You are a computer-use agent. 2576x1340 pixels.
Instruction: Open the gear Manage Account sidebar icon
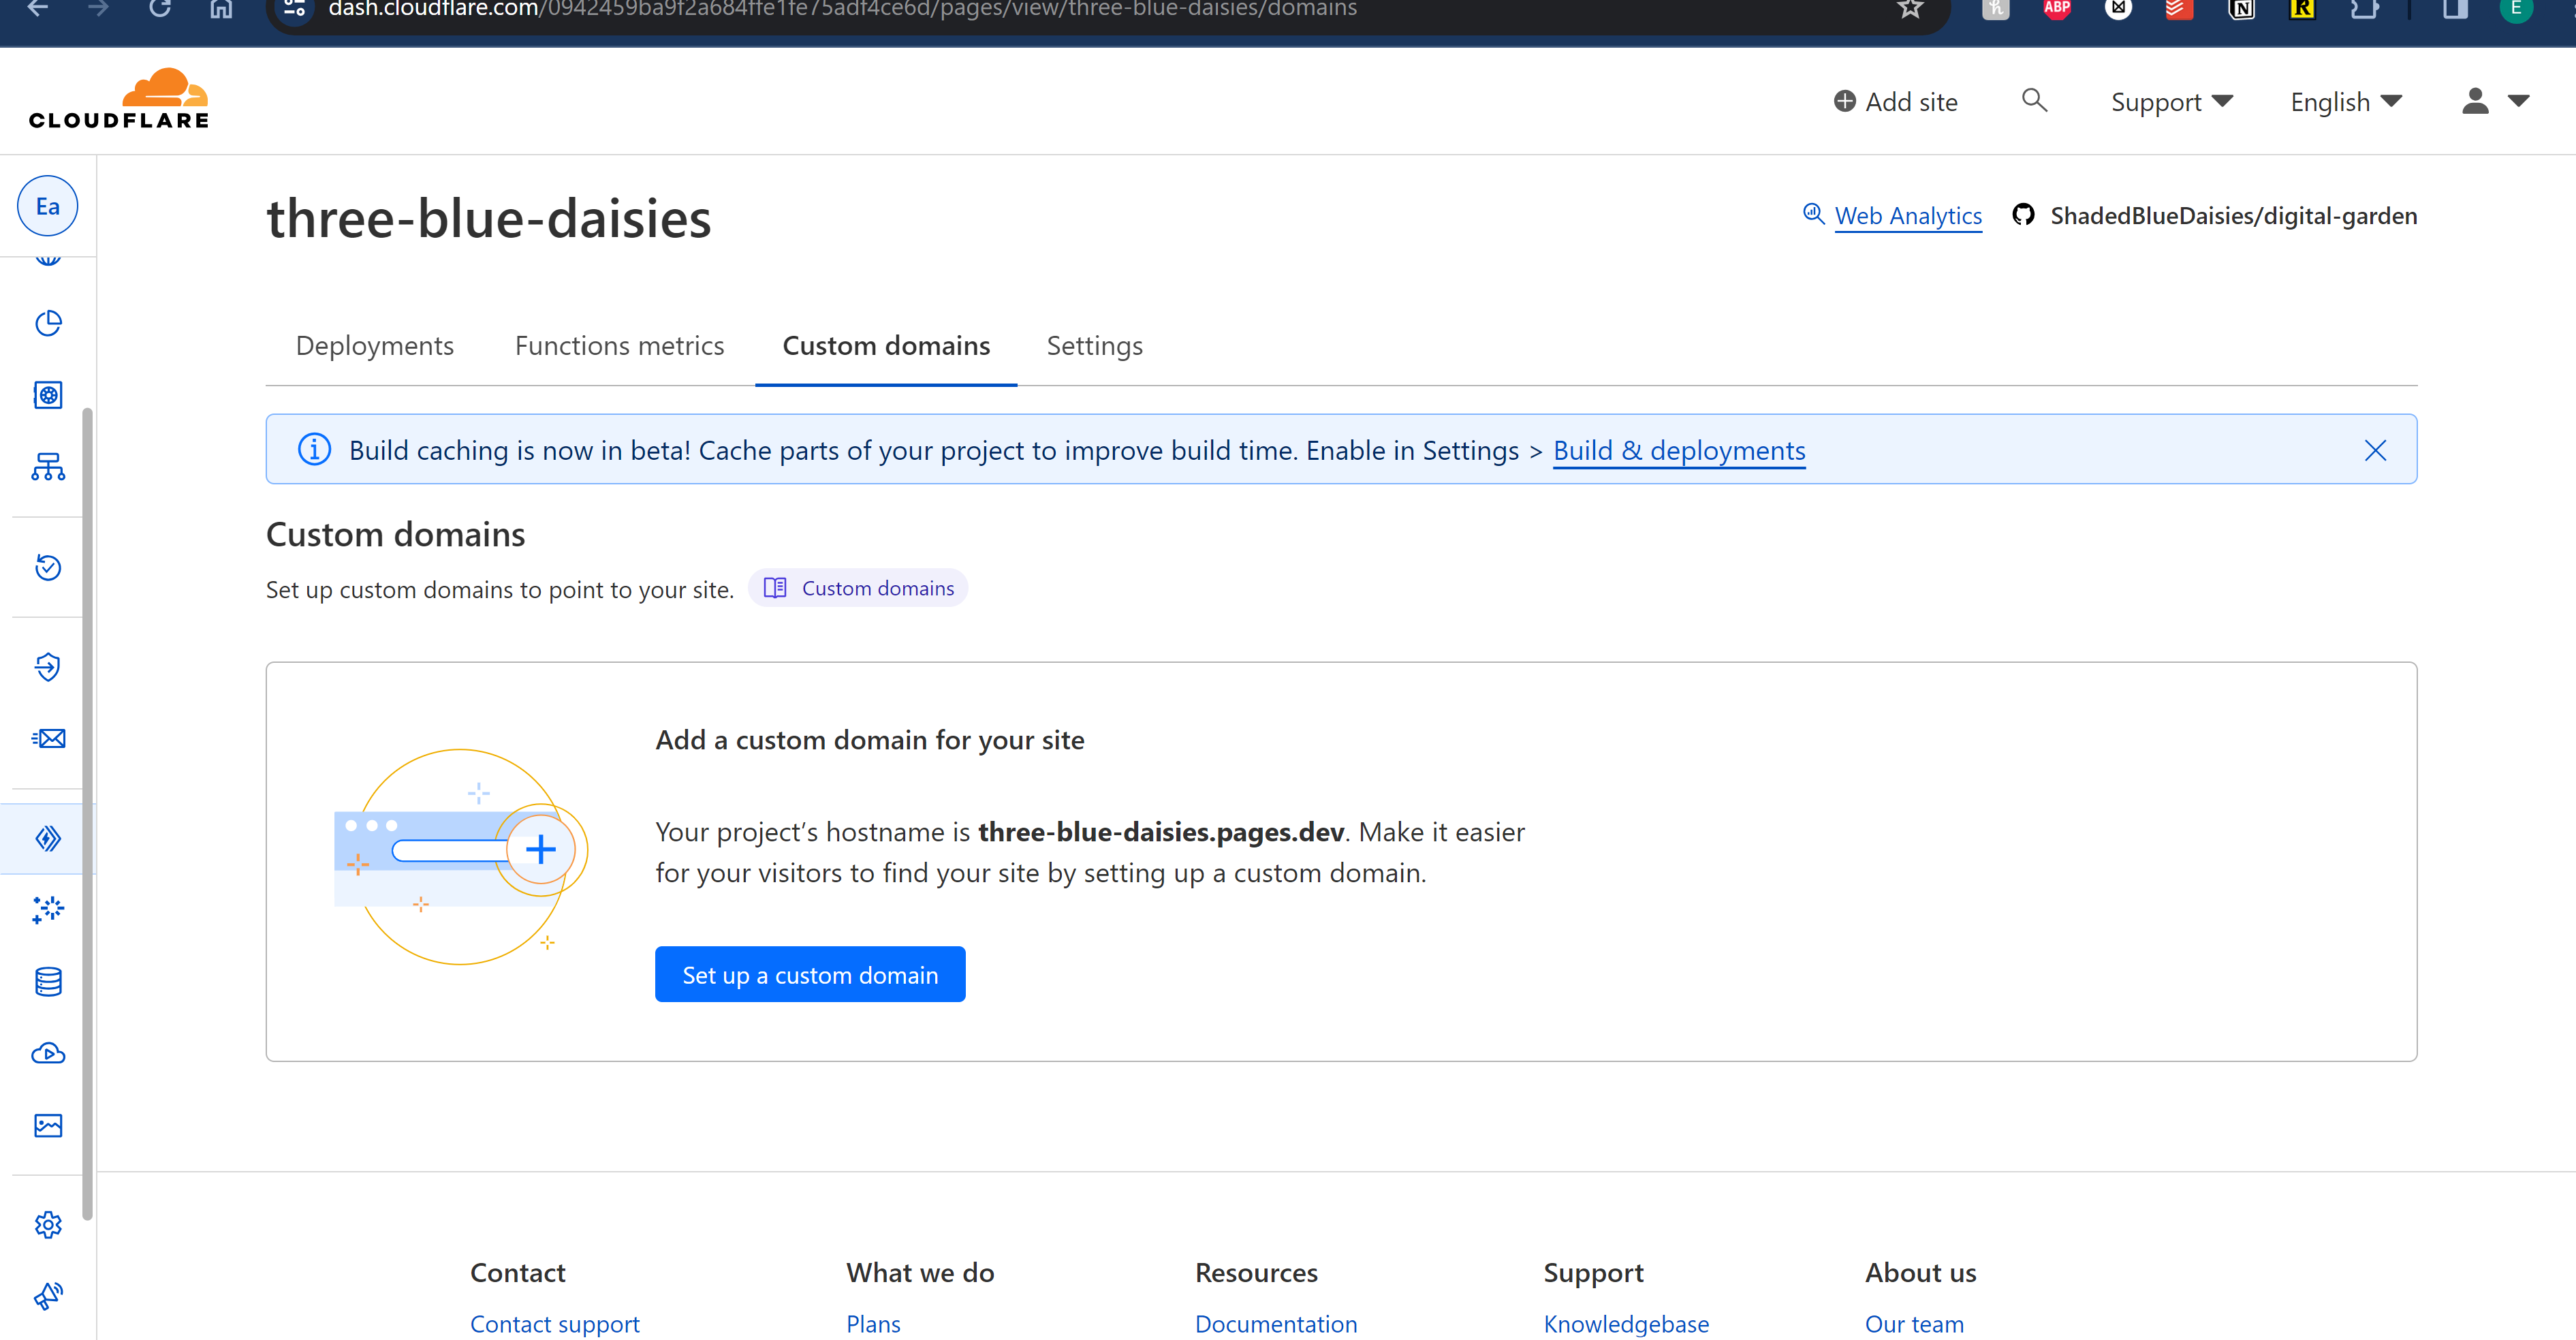coord(48,1225)
